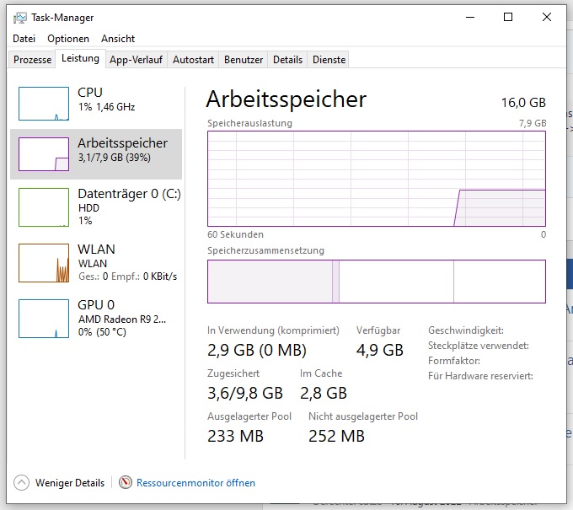This screenshot has width=573, height=510.
Task: Click the Weniger Details collapse arrow icon
Action: point(22,482)
